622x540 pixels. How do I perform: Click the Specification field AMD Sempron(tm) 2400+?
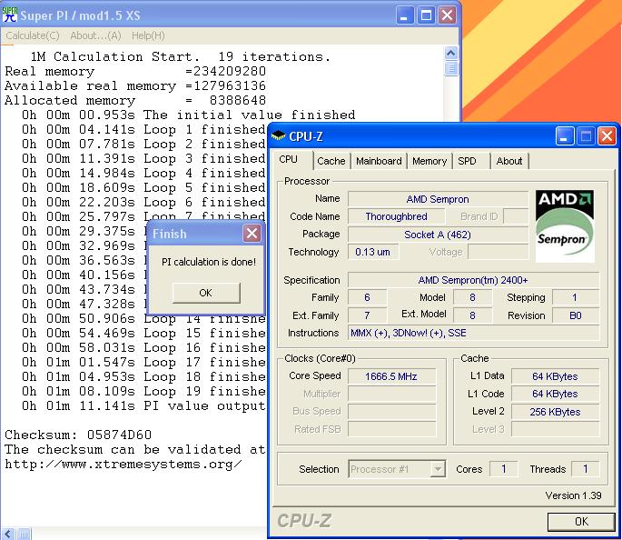click(473, 280)
